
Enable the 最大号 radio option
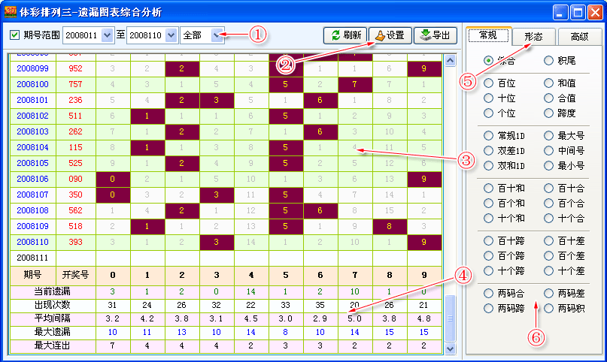point(549,136)
